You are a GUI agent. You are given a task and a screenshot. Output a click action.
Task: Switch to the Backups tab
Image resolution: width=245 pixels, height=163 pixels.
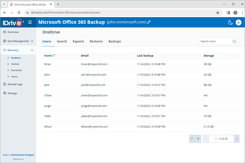(x=115, y=41)
